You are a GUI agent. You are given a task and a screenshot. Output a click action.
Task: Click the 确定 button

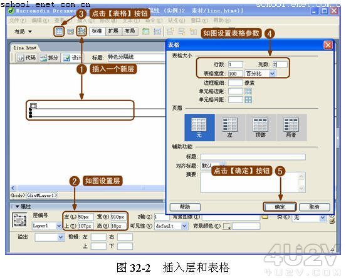tap(280, 207)
